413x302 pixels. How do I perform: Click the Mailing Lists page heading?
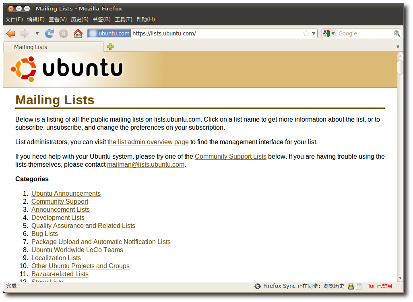point(55,100)
